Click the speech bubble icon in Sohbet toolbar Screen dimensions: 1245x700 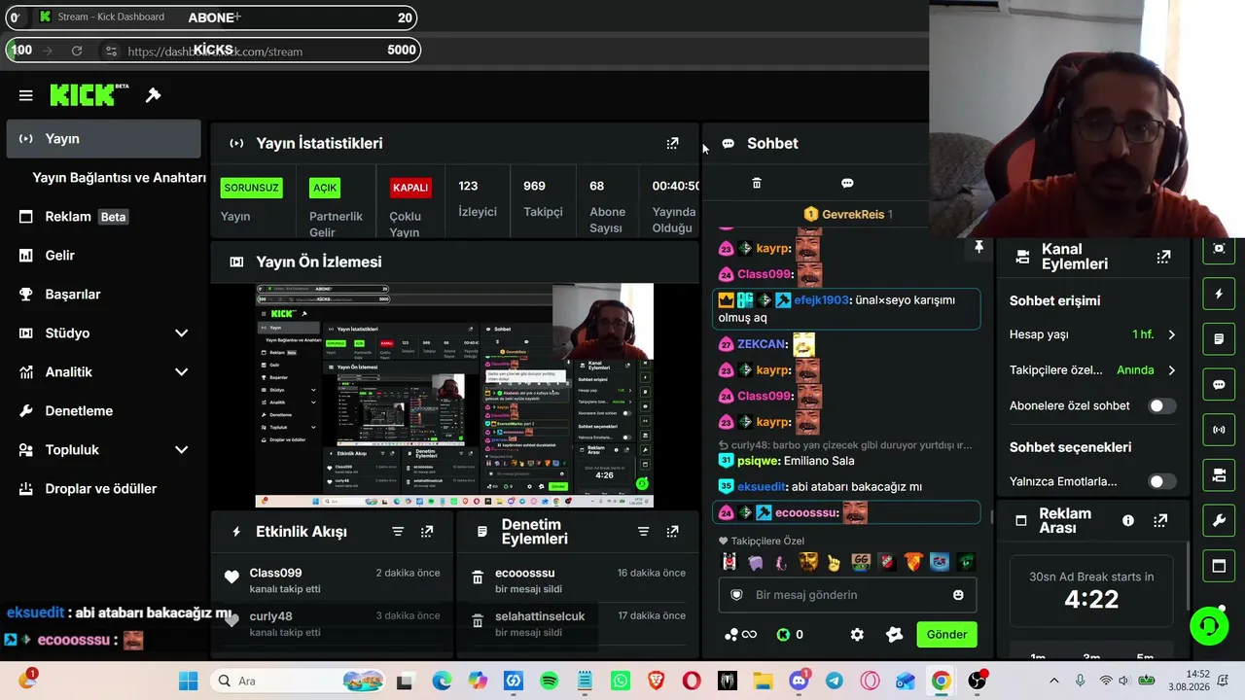(847, 183)
